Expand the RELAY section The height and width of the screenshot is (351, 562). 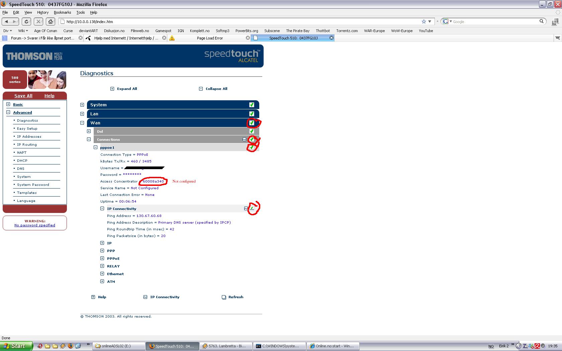click(x=102, y=266)
